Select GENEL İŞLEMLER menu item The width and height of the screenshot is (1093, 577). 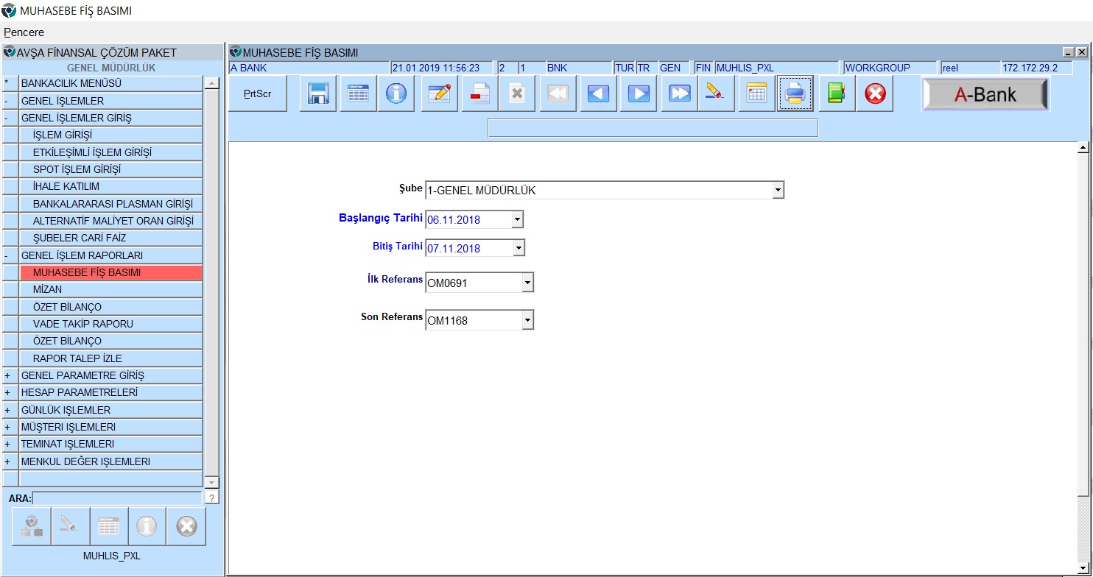pyautogui.click(x=110, y=101)
